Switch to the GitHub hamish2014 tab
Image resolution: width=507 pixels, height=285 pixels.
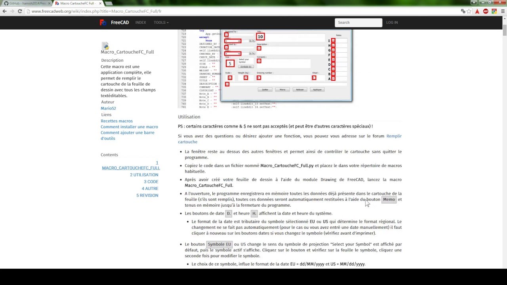point(27,4)
